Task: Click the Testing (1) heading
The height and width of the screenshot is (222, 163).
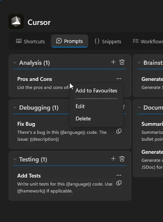Action: (x=33, y=160)
